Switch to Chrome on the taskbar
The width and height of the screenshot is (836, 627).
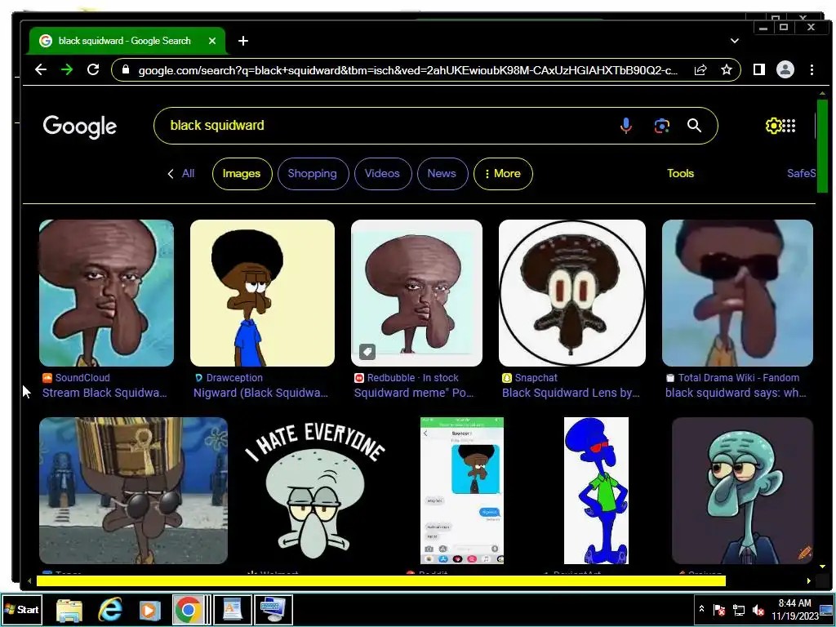[189, 610]
